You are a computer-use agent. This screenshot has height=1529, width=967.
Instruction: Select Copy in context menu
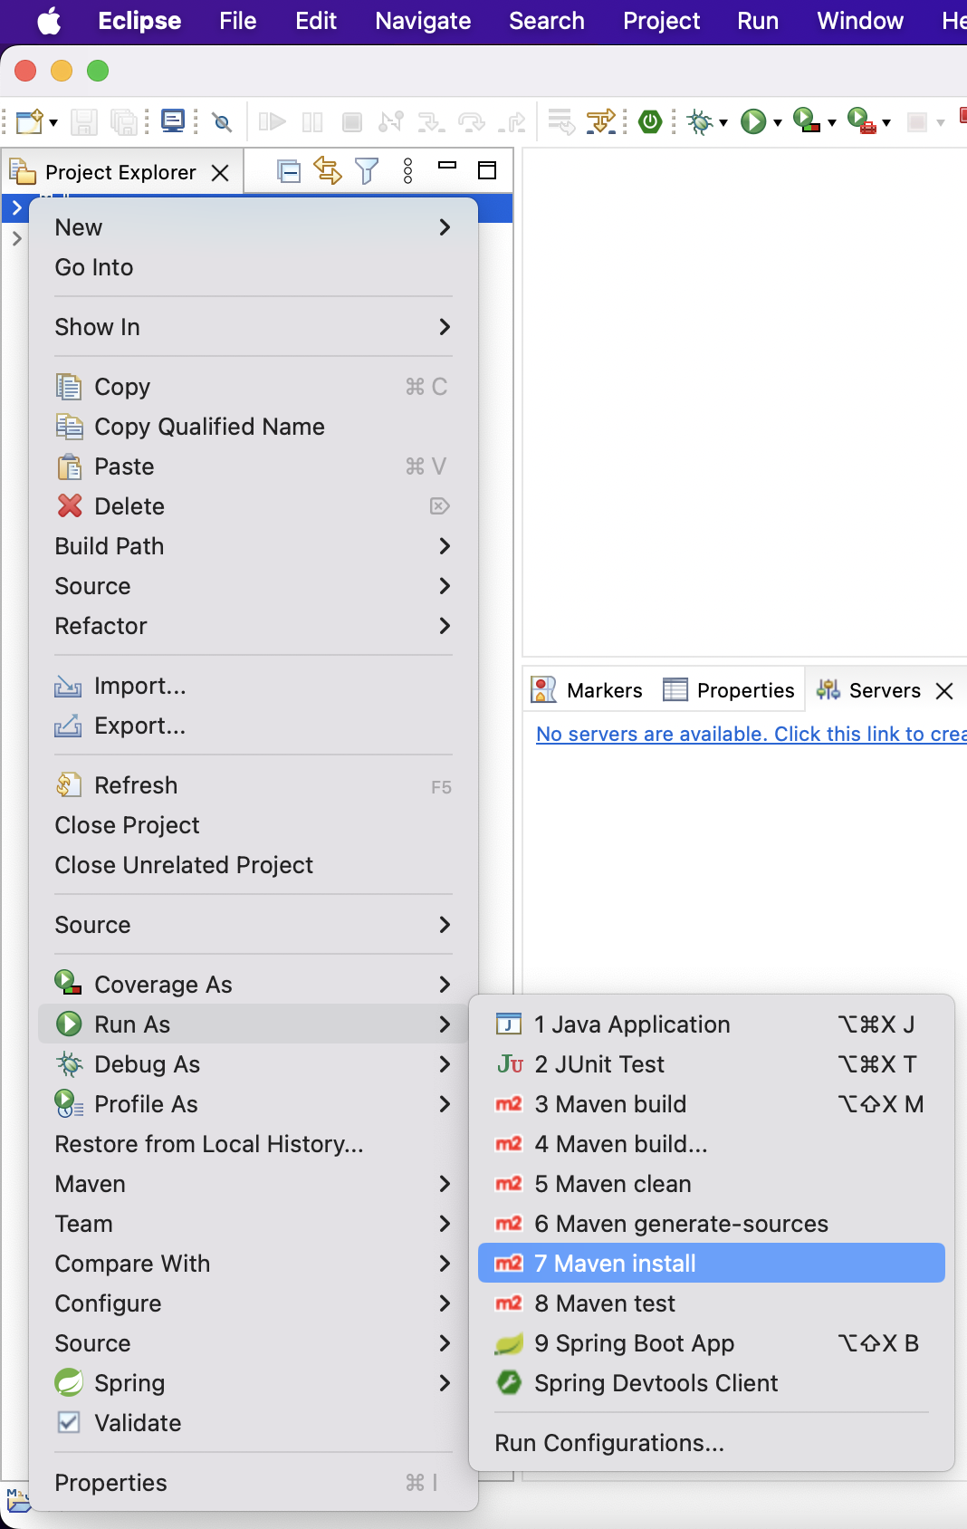(254, 387)
